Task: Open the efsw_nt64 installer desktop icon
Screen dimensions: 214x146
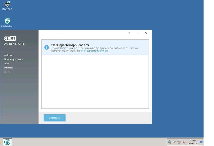Action: tap(7, 5)
